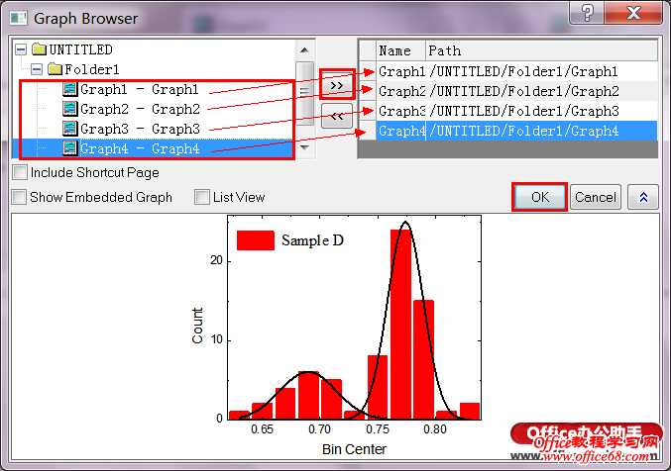Click row selector beside Graph2 row

tap(368, 91)
